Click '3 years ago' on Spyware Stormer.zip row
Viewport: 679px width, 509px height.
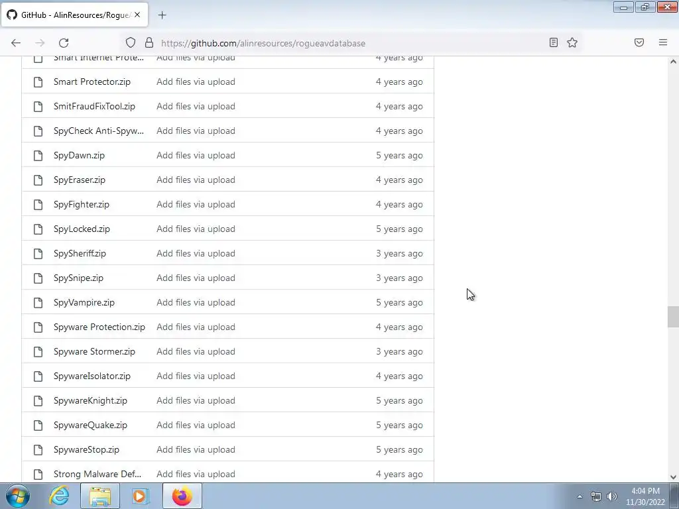tap(399, 351)
